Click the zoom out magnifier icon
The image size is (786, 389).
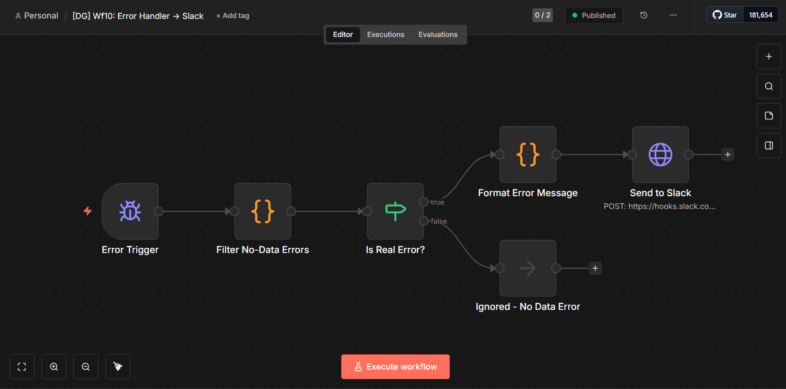[86, 367]
